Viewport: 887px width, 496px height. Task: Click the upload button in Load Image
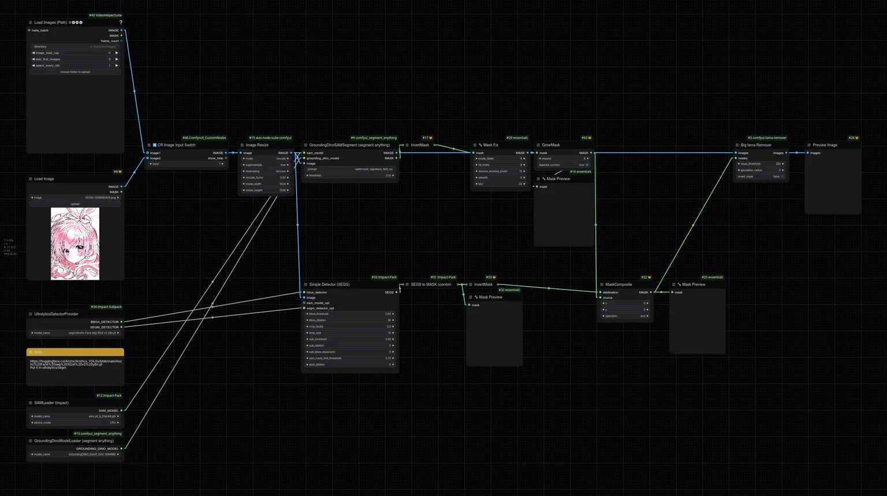pos(75,204)
